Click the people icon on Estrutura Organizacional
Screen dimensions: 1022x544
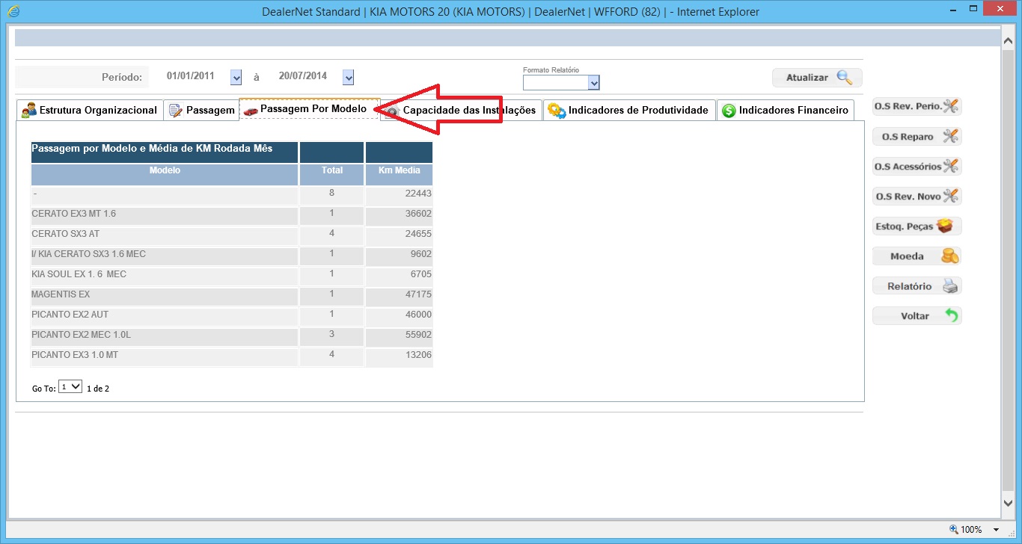[x=28, y=110]
